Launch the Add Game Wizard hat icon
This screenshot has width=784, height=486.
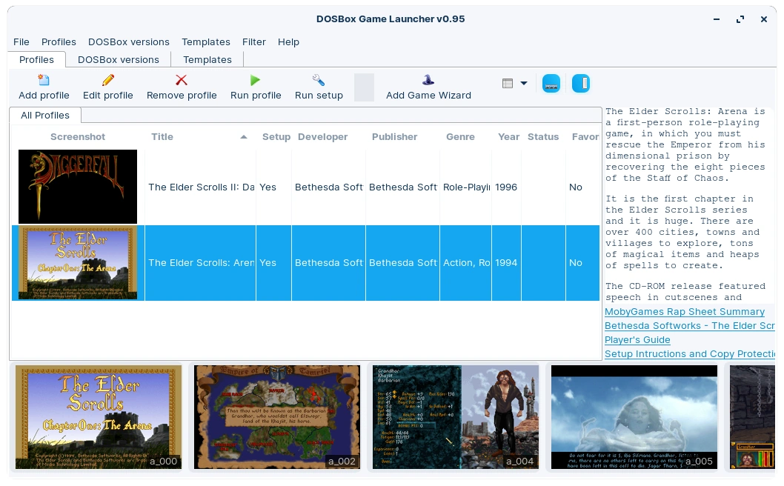428,81
